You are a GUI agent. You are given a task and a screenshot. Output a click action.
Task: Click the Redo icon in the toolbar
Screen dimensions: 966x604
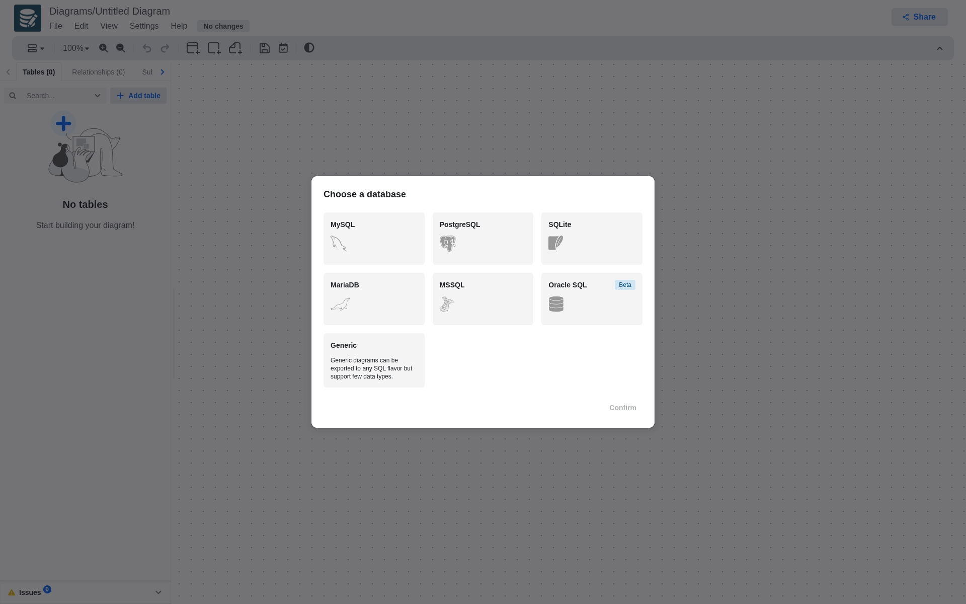point(165,48)
